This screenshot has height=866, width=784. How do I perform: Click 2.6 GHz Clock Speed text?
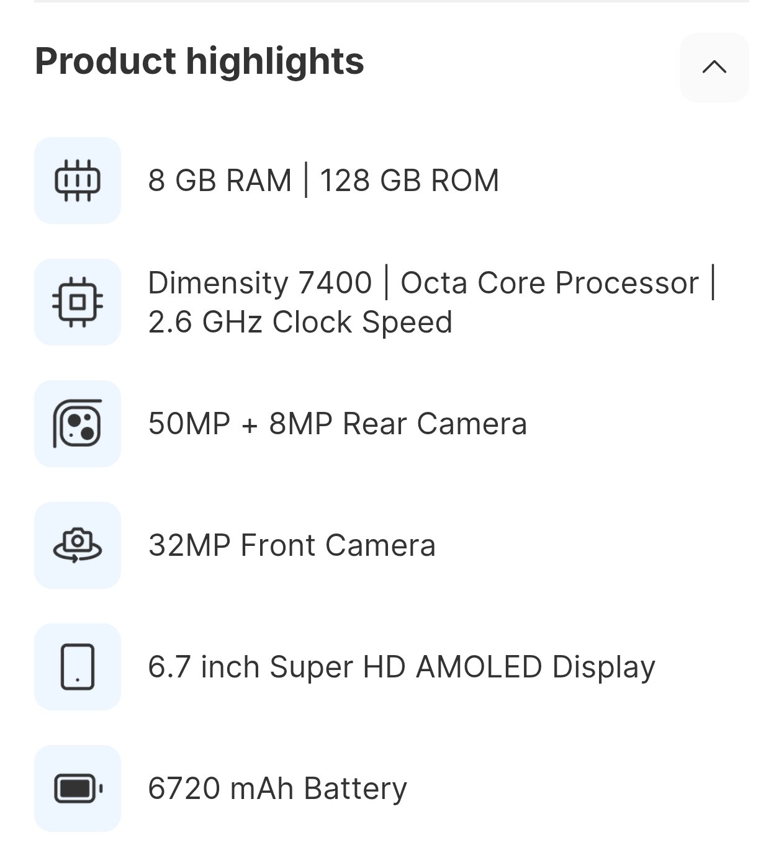coord(300,322)
